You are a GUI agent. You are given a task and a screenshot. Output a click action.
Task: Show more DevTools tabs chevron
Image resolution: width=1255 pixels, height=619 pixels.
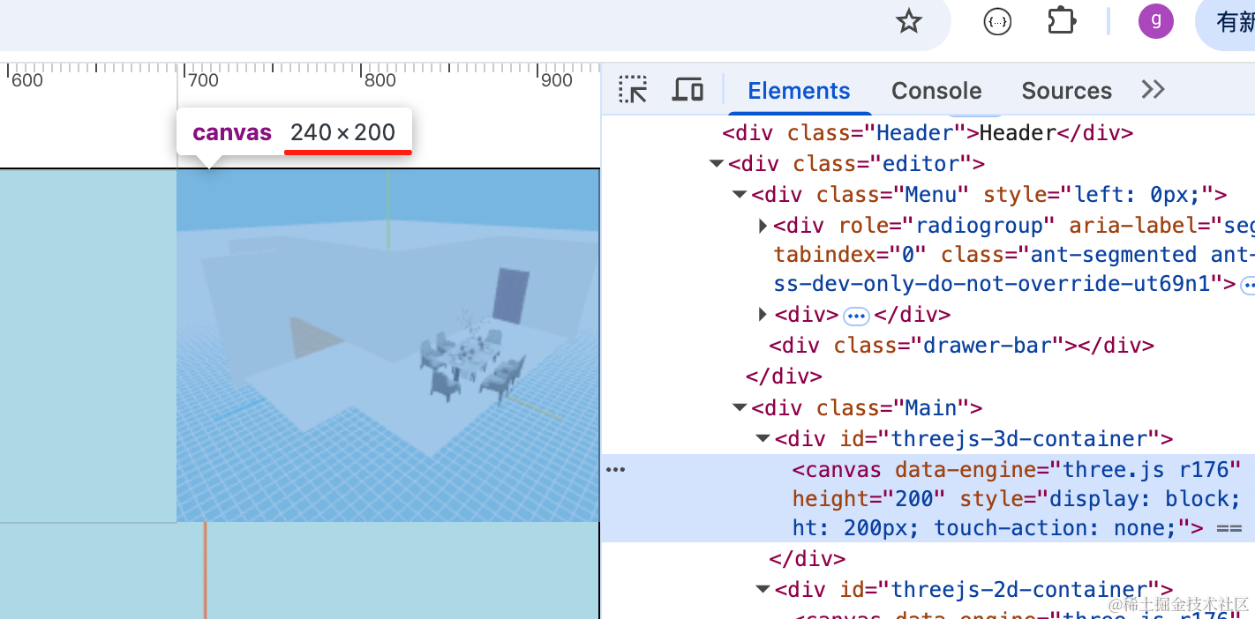[1153, 90]
